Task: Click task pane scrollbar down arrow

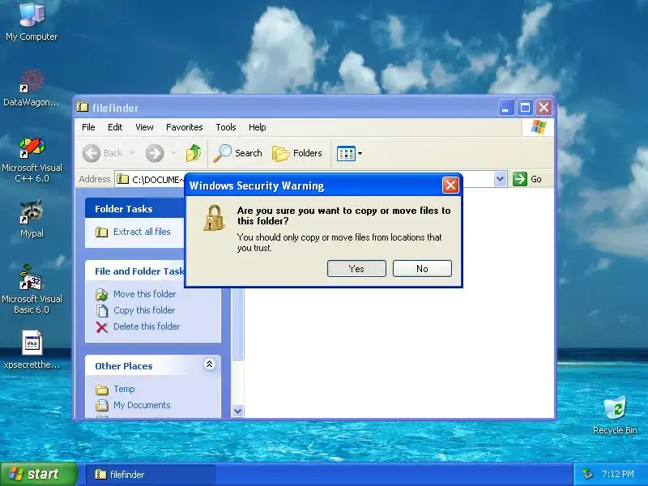Action: tap(237, 411)
